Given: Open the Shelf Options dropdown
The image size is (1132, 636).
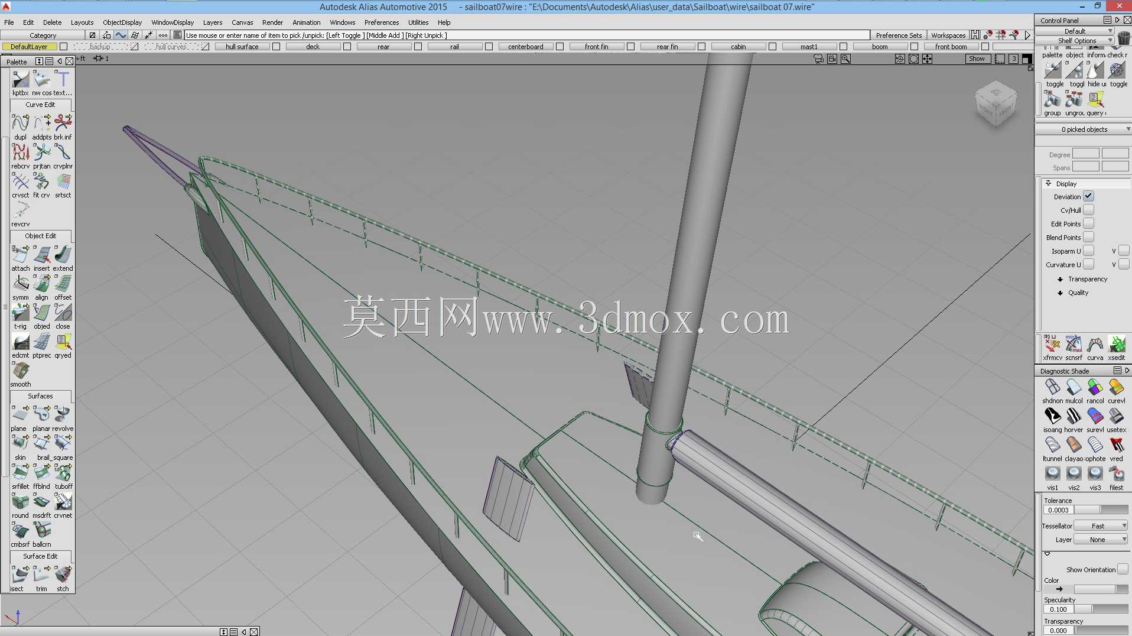Looking at the screenshot, I should click(1075, 40).
